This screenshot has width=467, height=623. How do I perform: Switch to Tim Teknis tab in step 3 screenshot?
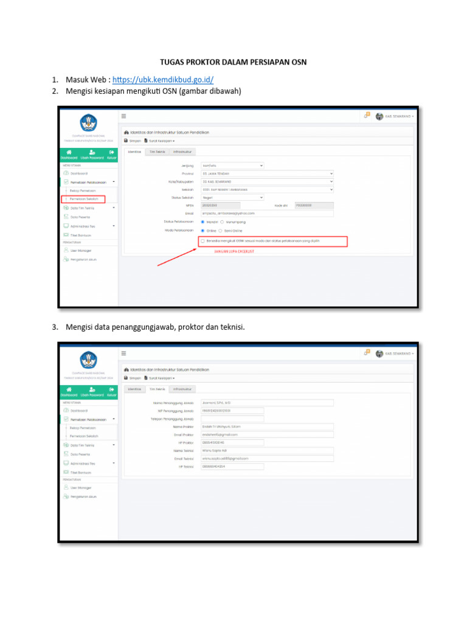[x=157, y=389]
